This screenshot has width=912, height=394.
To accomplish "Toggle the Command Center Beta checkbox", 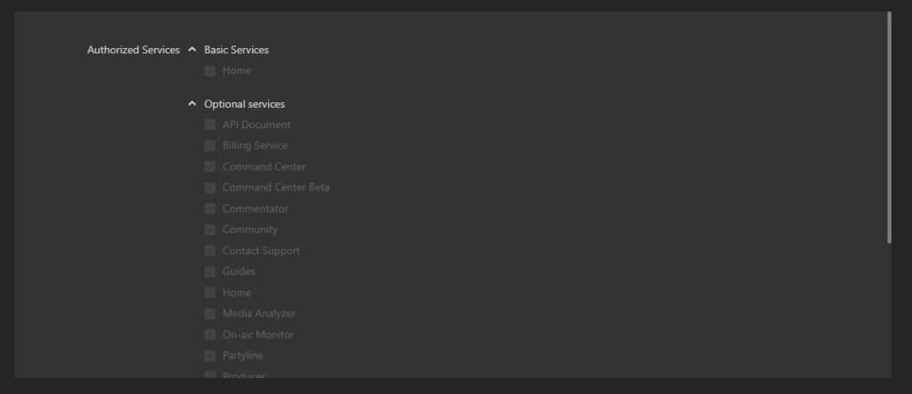I will (x=210, y=188).
